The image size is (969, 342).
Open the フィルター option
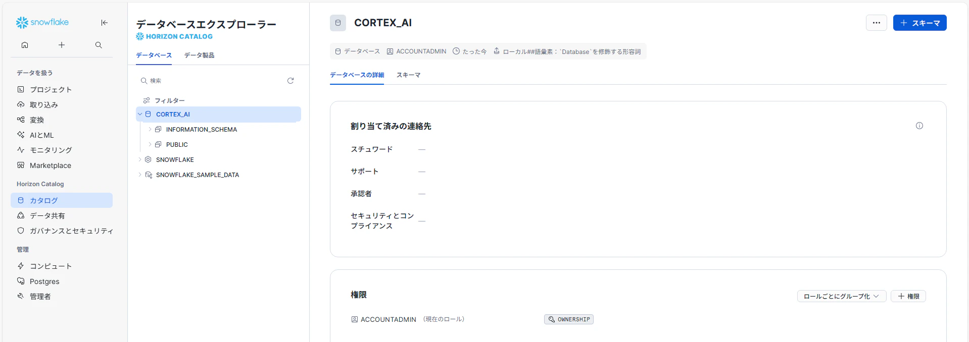(164, 100)
